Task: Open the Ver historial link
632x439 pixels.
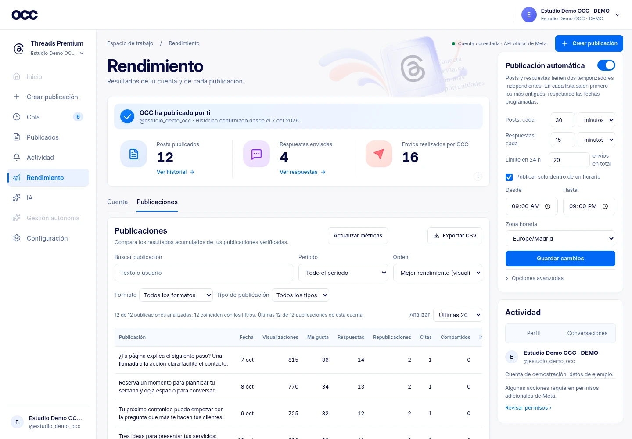Action: pos(176,172)
